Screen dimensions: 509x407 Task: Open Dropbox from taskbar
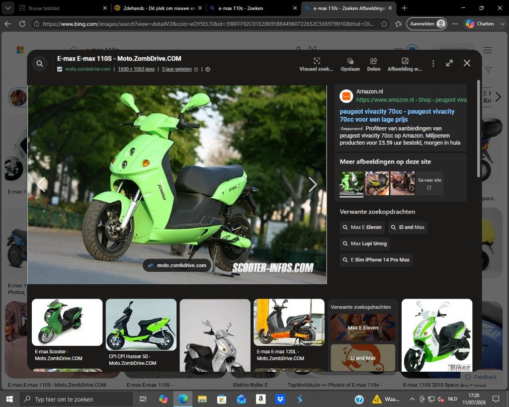(x=280, y=399)
